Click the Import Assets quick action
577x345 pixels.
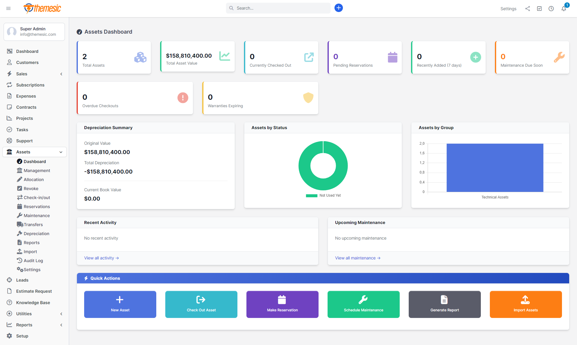(x=525, y=304)
